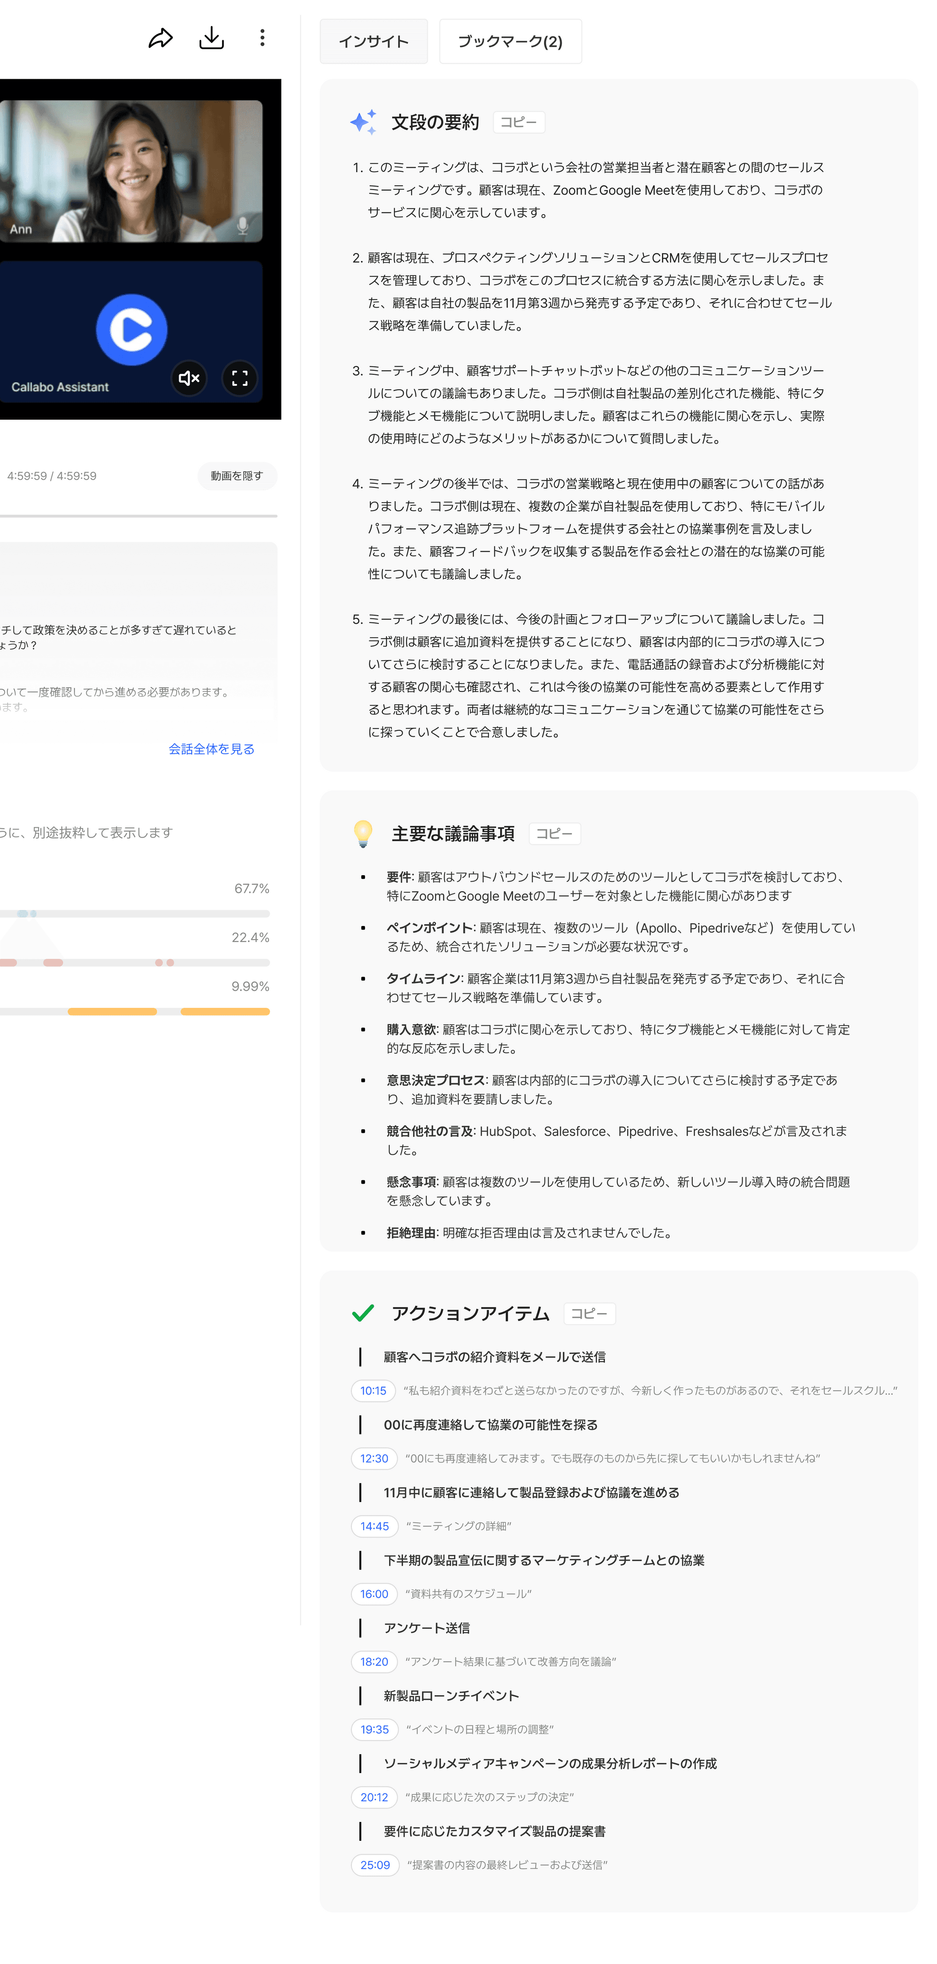Click the 22.4% percentage label
This screenshot has height=1964, width=937.
pos(251,938)
